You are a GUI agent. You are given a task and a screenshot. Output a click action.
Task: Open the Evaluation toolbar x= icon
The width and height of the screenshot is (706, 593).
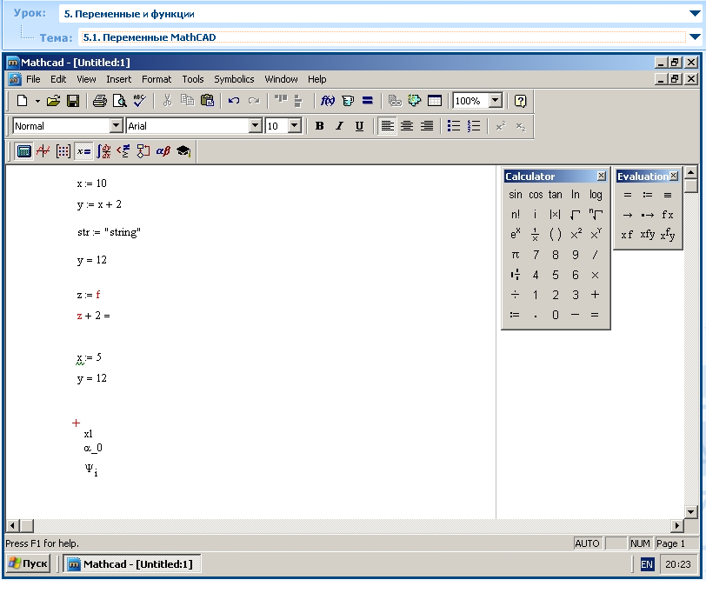click(83, 151)
